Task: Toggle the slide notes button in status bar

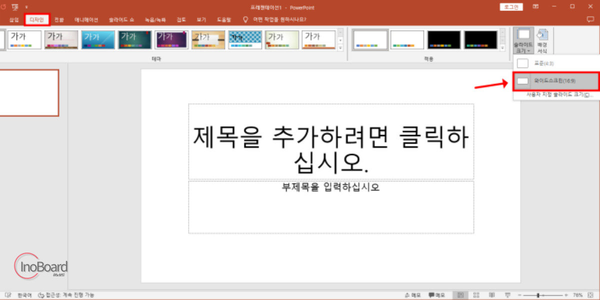Action: pos(412,295)
